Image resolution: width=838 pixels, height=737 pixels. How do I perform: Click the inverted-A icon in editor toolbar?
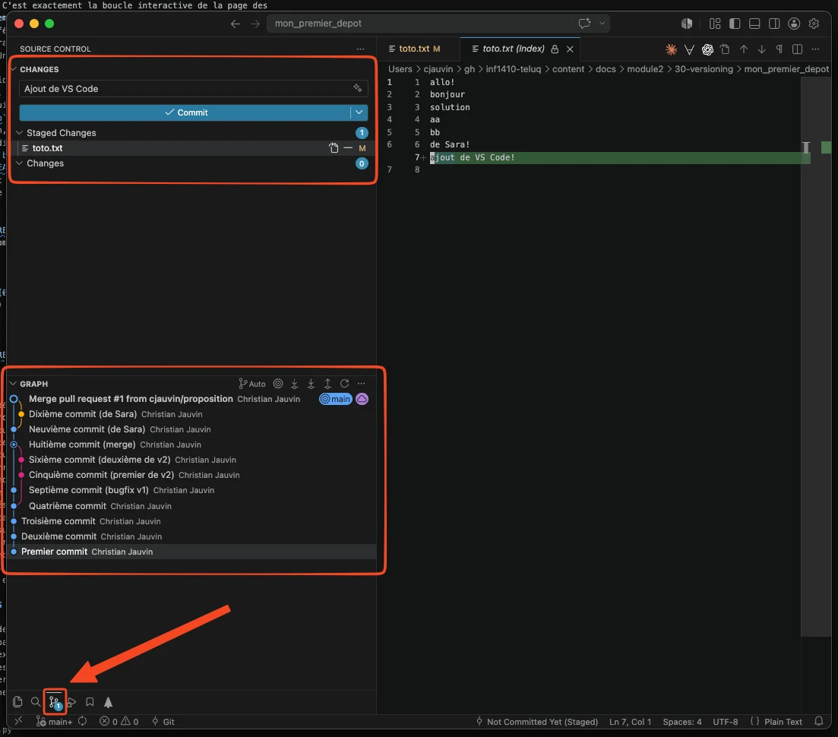[x=689, y=49]
